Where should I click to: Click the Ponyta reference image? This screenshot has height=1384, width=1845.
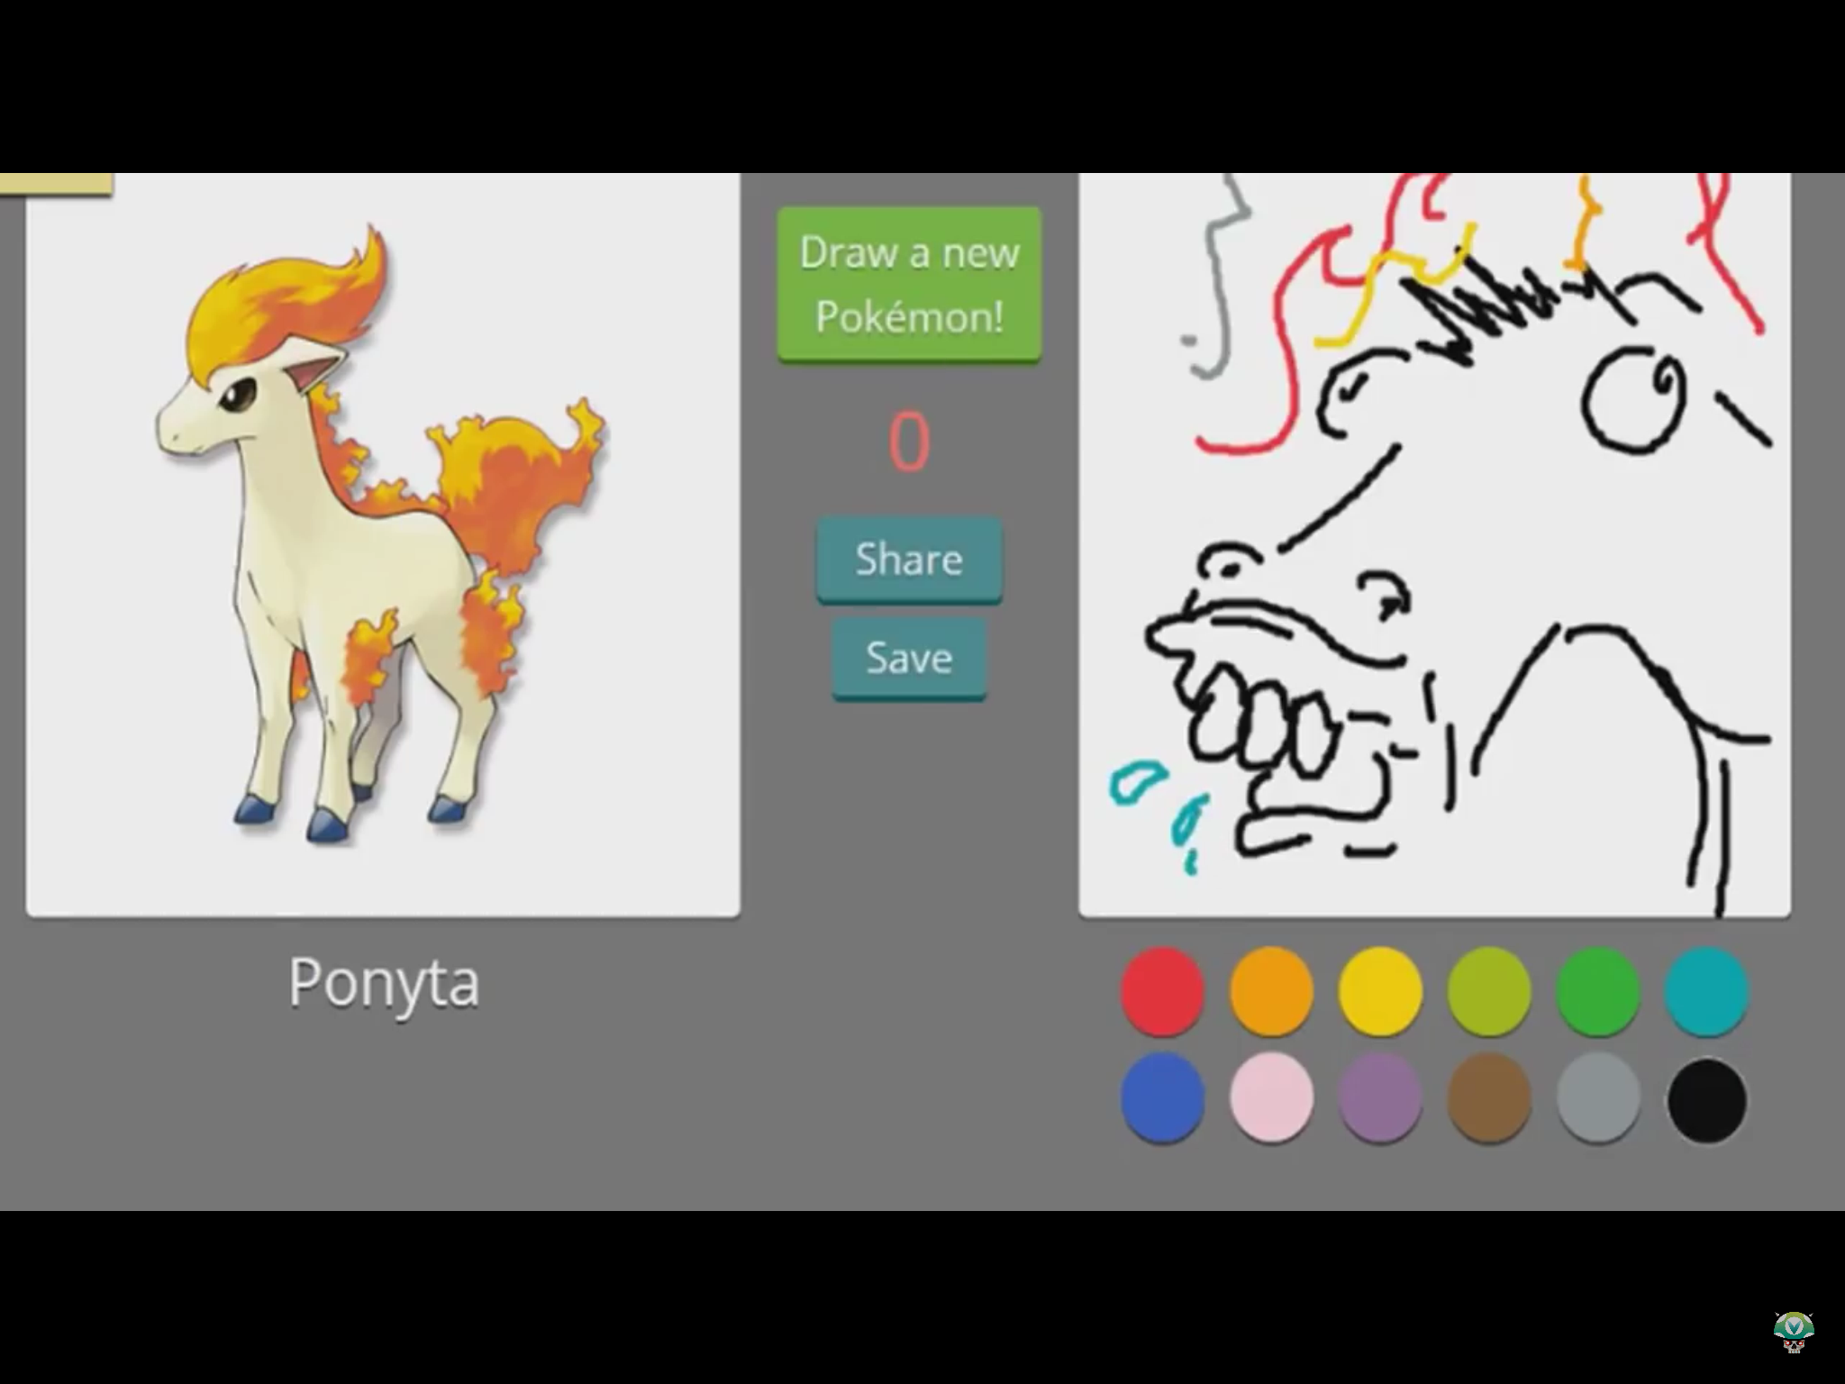(x=383, y=545)
